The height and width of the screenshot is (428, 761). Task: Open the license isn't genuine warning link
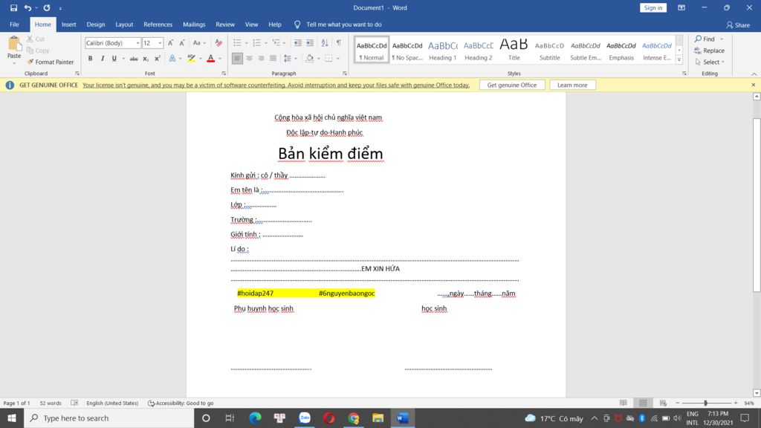[x=276, y=85]
